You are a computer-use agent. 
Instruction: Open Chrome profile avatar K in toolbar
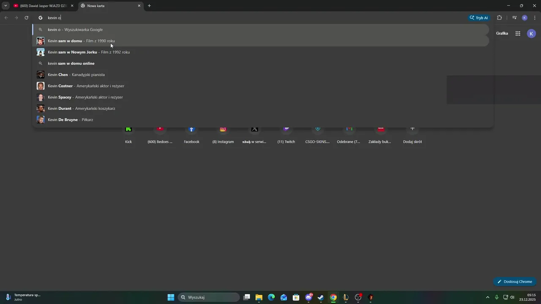coord(525,18)
